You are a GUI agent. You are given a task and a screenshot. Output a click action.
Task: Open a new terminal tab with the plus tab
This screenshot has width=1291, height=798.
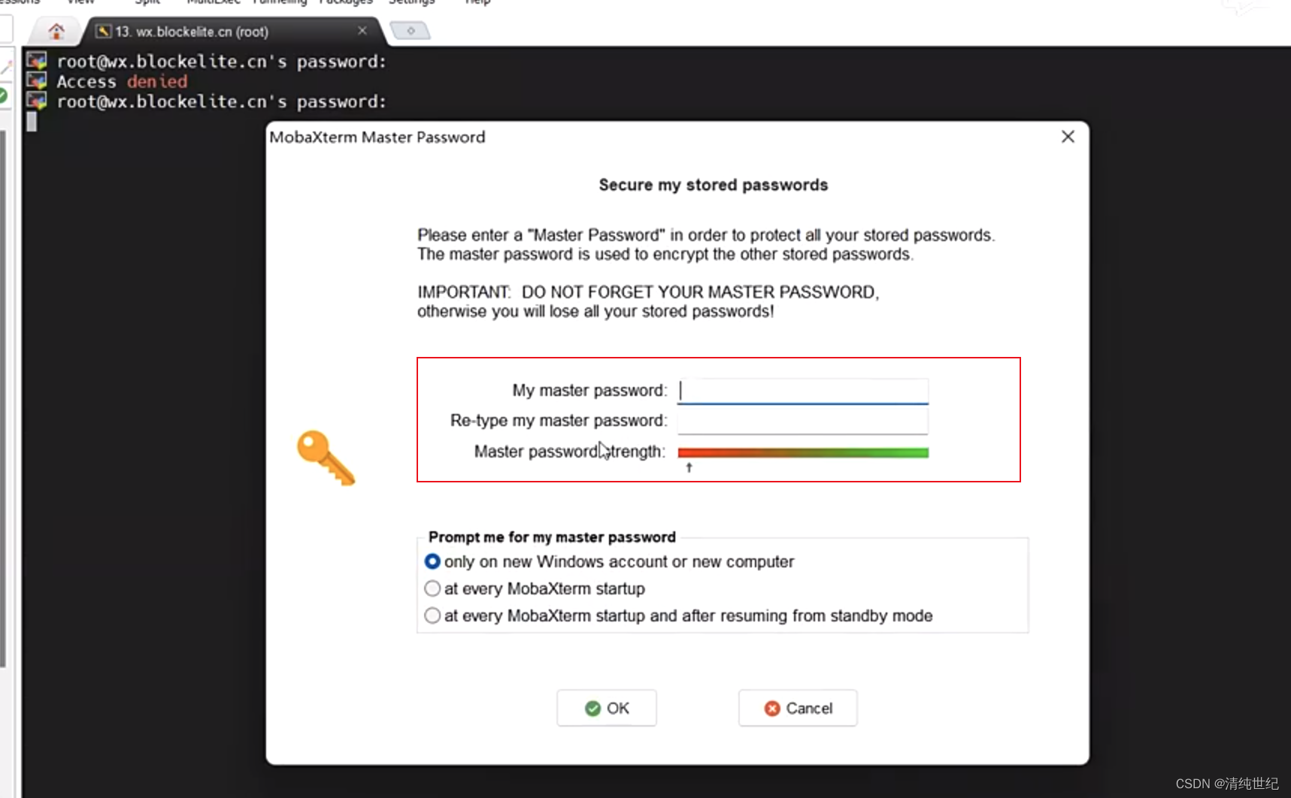[x=410, y=31]
